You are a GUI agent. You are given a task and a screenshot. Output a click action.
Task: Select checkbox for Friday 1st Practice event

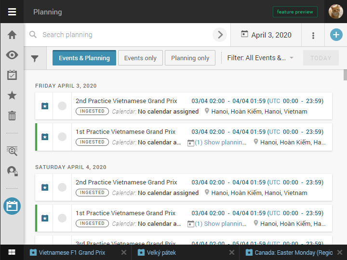pyautogui.click(x=62, y=137)
